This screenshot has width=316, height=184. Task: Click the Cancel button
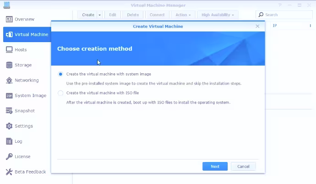[x=243, y=167]
